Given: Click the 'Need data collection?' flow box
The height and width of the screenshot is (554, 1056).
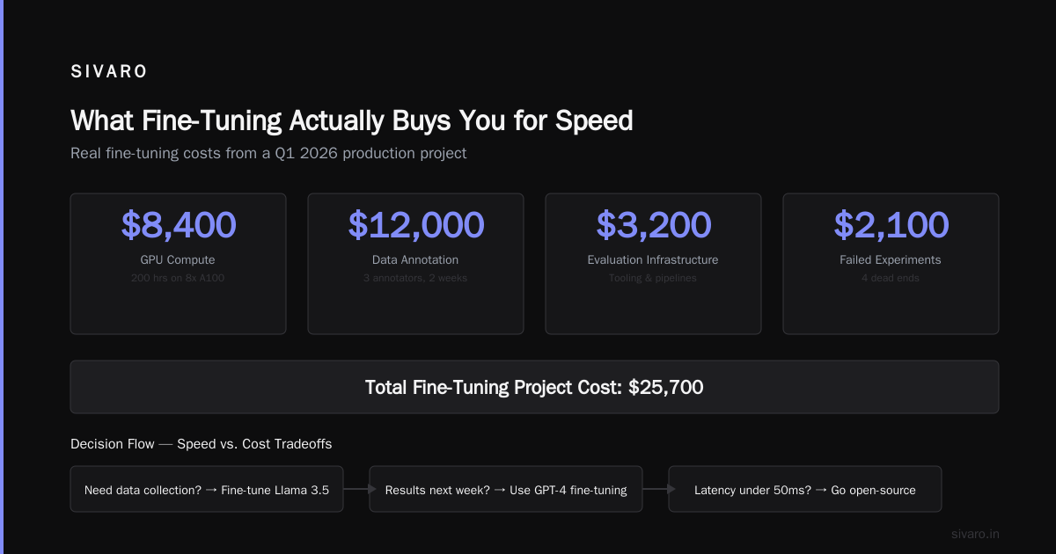Looking at the screenshot, I should (x=207, y=489).
